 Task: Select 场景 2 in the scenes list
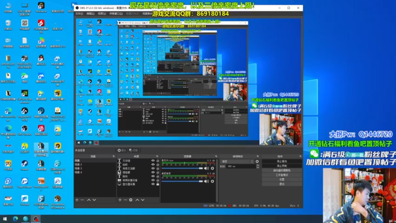click(x=95, y=165)
